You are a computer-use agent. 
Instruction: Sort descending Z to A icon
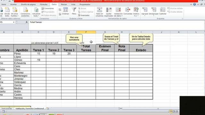[60, 14]
